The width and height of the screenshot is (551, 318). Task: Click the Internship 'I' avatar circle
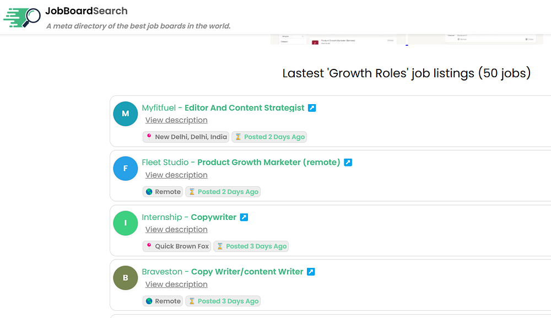click(126, 223)
